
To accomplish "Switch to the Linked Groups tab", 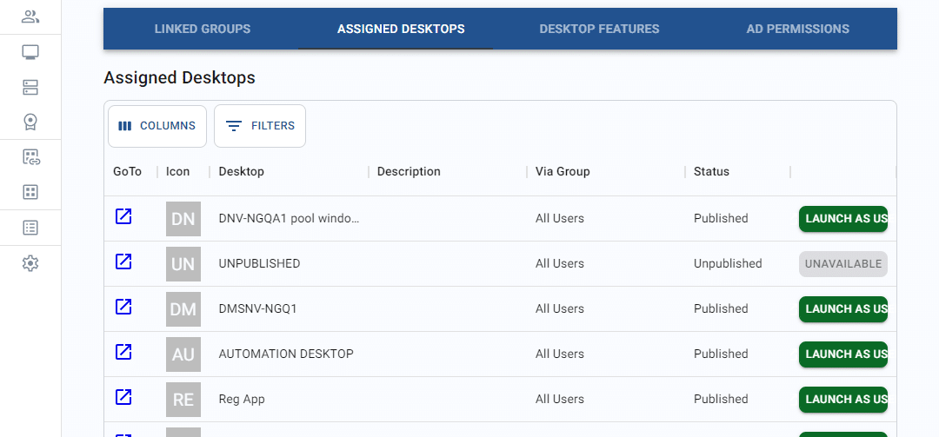I will pyautogui.click(x=203, y=29).
